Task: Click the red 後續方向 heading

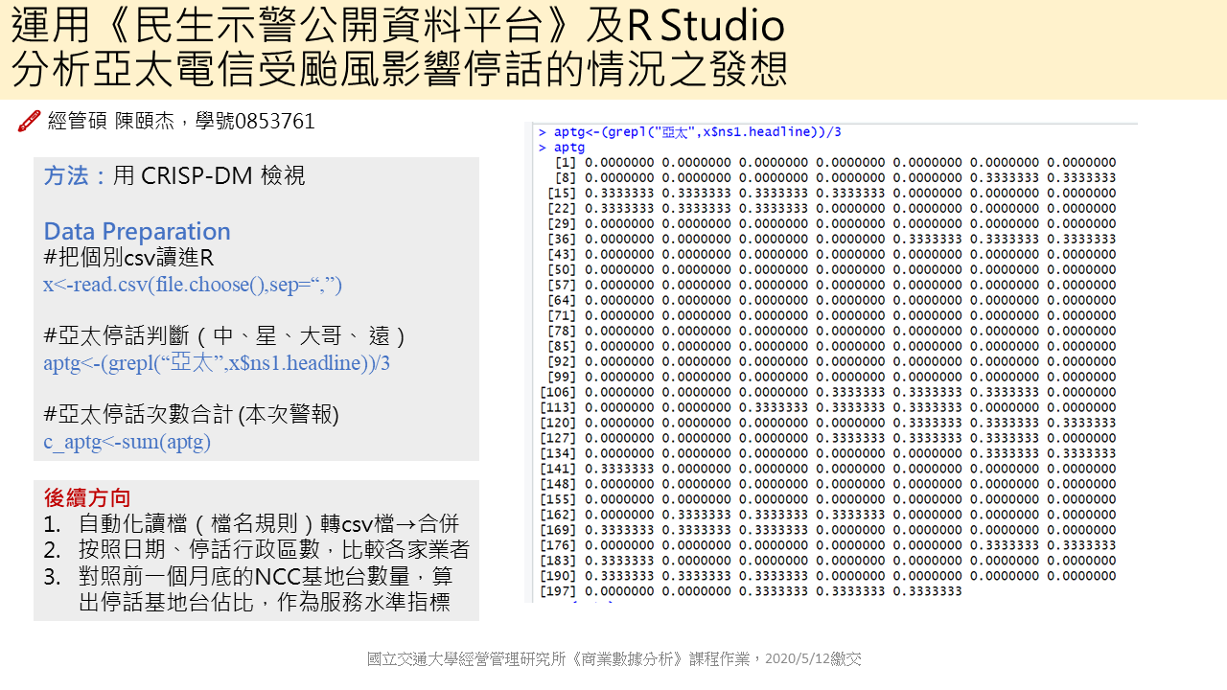Action: [87, 497]
